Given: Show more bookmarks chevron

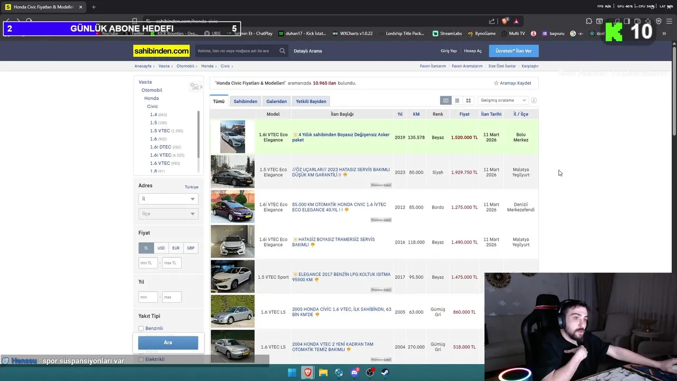Looking at the screenshot, I should click(x=664, y=33).
